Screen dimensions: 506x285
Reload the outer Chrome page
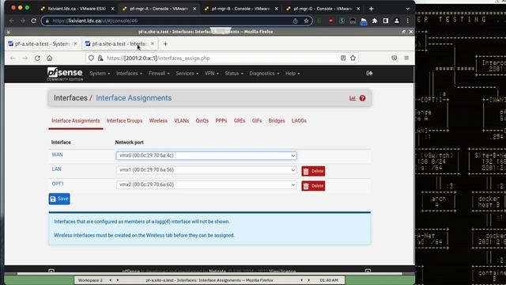coord(33,21)
